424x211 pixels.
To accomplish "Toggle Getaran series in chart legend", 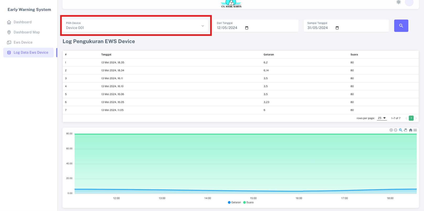I will pos(234,202).
